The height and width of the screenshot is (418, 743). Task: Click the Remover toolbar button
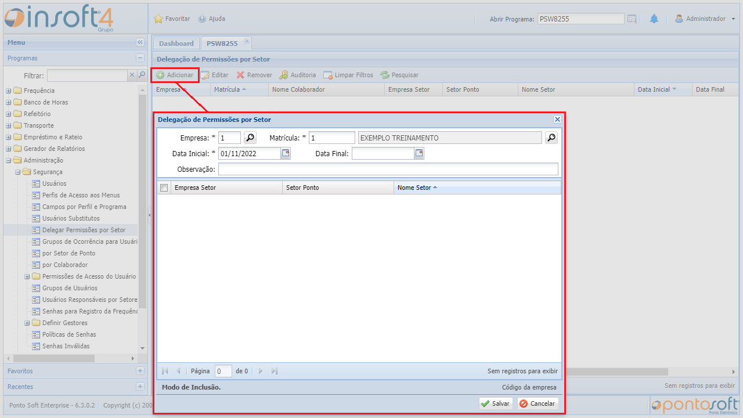point(254,75)
